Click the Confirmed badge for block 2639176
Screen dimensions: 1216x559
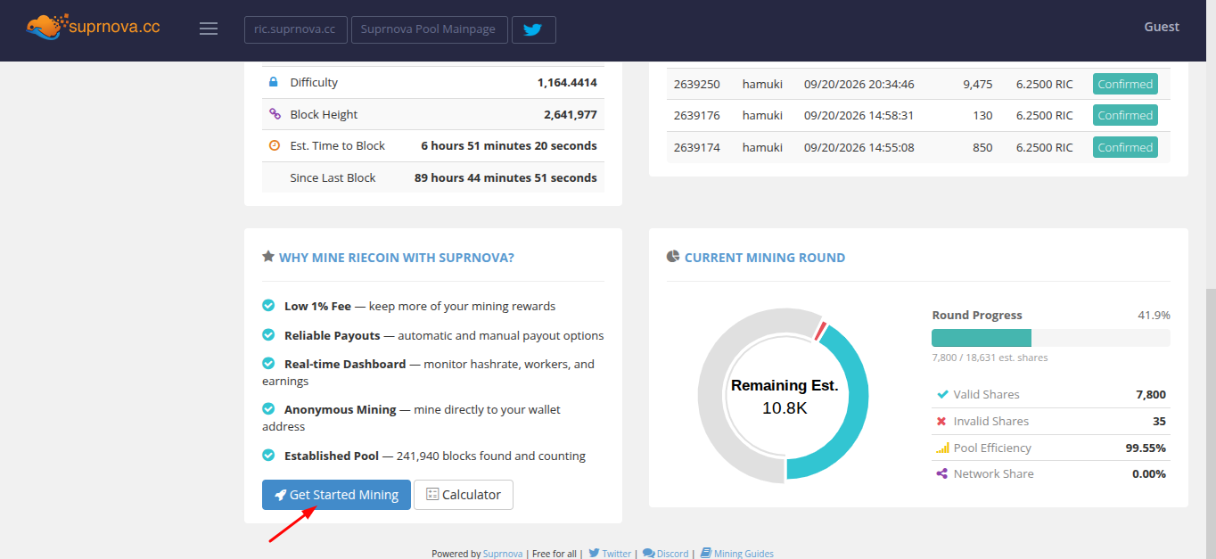point(1125,115)
